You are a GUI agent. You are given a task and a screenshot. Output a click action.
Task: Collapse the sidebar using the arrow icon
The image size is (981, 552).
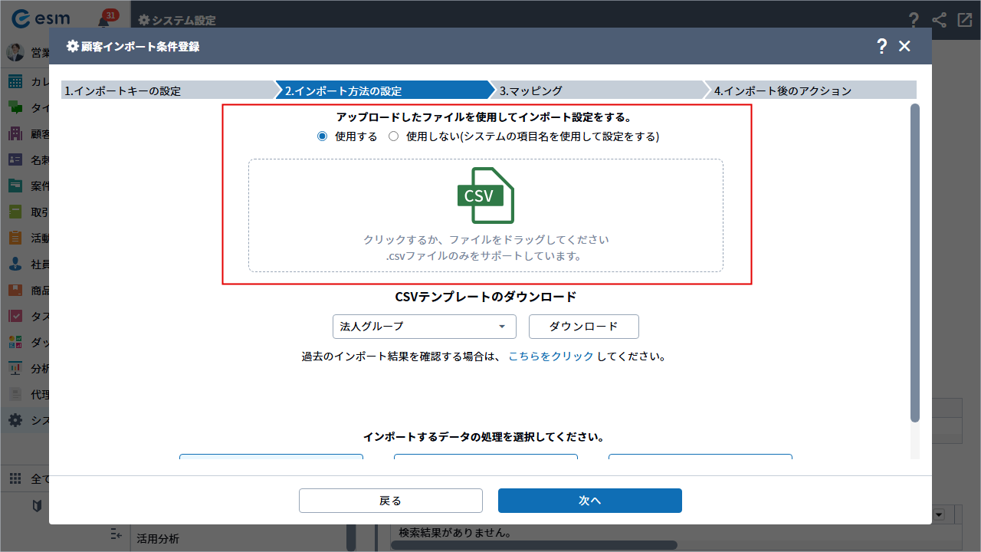pos(116,534)
